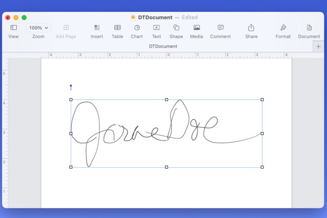Open the Media menu icon
The height and width of the screenshot is (218, 327).
197,28
